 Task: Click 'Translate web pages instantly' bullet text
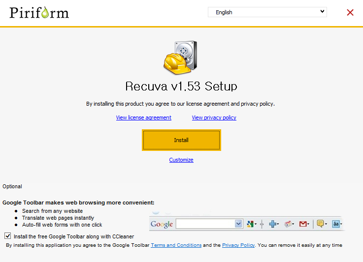pos(58,218)
